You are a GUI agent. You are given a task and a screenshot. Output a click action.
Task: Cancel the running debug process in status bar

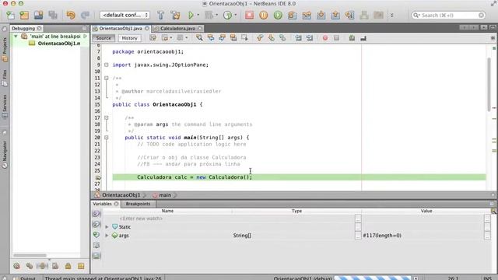(x=416, y=278)
